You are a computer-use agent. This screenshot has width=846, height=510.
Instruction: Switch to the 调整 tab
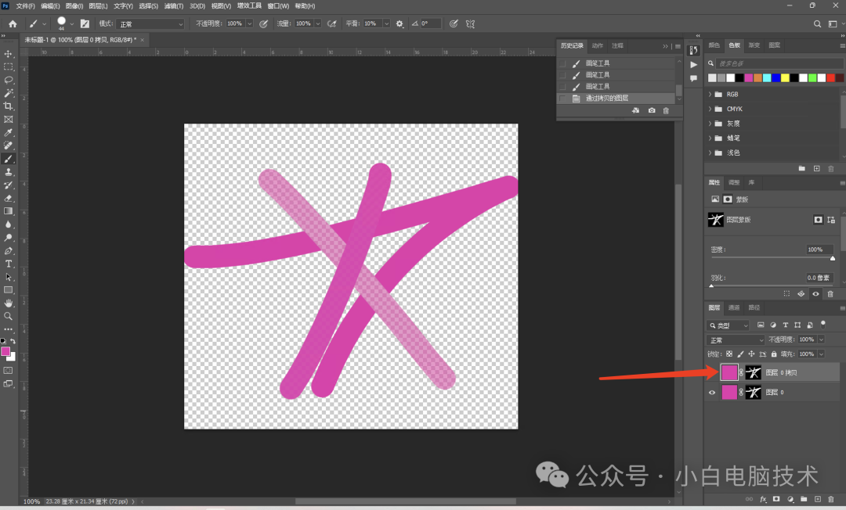coord(734,182)
